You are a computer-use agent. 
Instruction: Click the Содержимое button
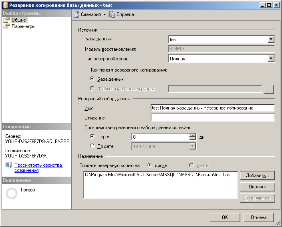(258, 198)
